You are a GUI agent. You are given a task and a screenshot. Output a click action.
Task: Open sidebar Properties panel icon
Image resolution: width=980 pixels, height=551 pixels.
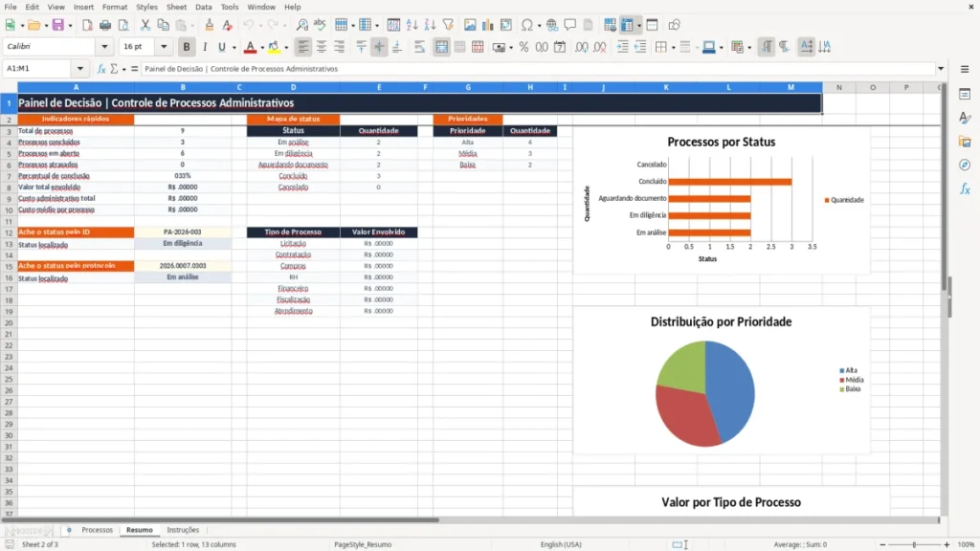[x=965, y=94]
